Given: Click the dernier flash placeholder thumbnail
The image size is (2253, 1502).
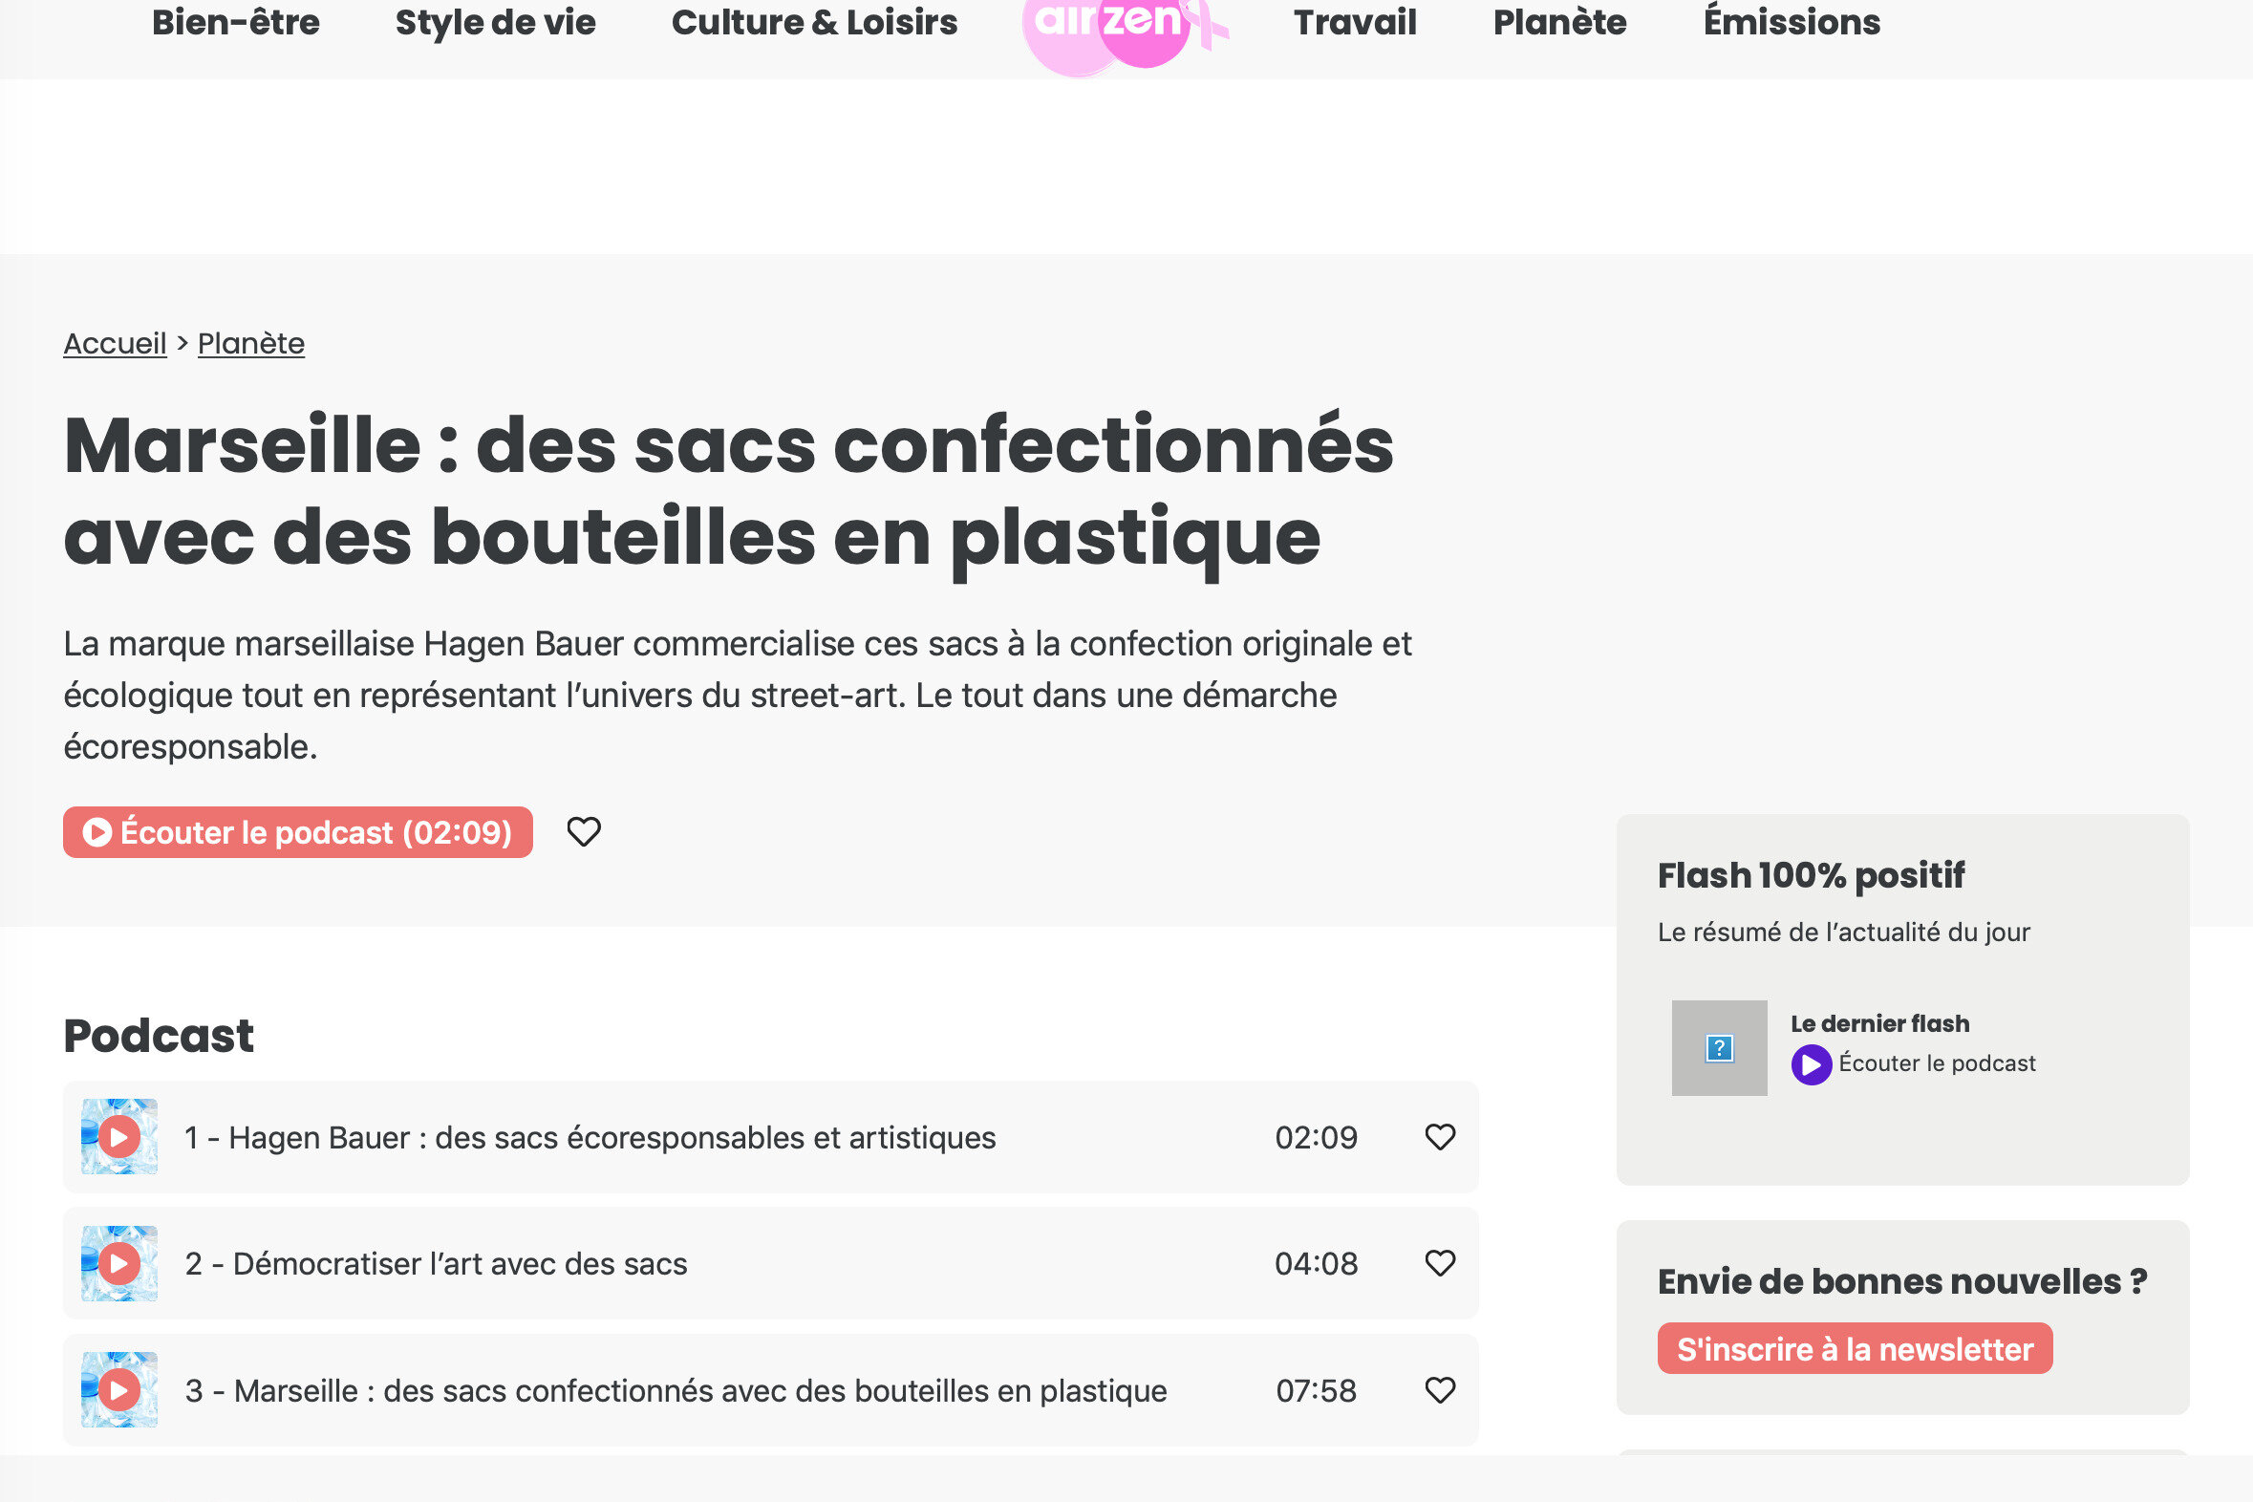Looking at the screenshot, I should tap(1720, 1048).
